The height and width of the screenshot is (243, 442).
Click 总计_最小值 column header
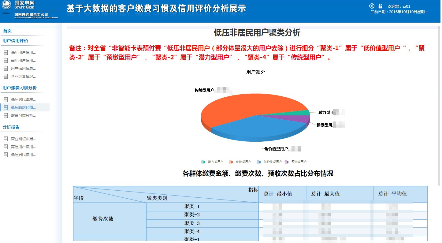point(282,194)
